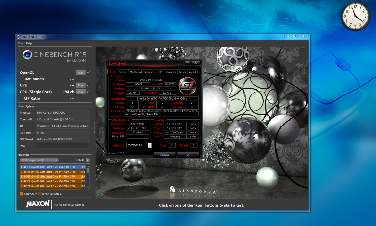Click the OK button in CPU-Z

188,154
